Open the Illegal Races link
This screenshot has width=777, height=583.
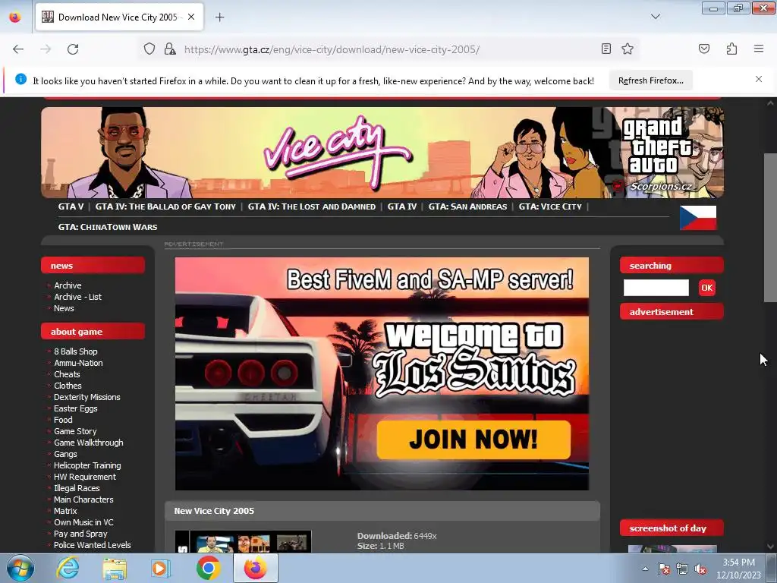(77, 488)
